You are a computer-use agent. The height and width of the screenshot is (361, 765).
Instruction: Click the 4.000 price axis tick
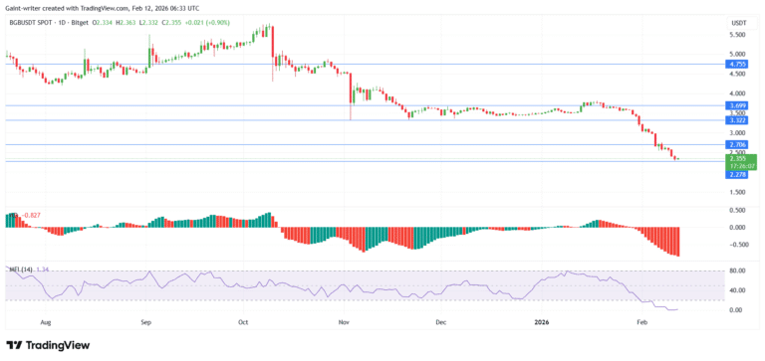coord(737,93)
